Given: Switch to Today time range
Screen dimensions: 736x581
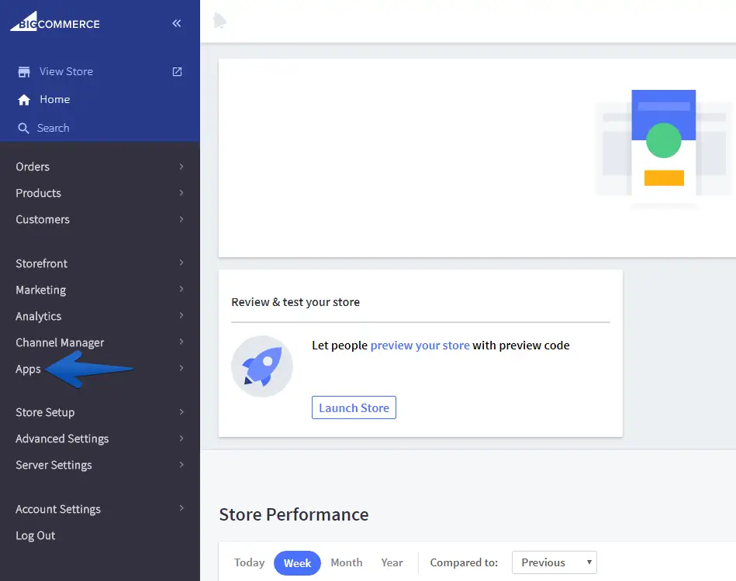Looking at the screenshot, I should pyautogui.click(x=250, y=562).
